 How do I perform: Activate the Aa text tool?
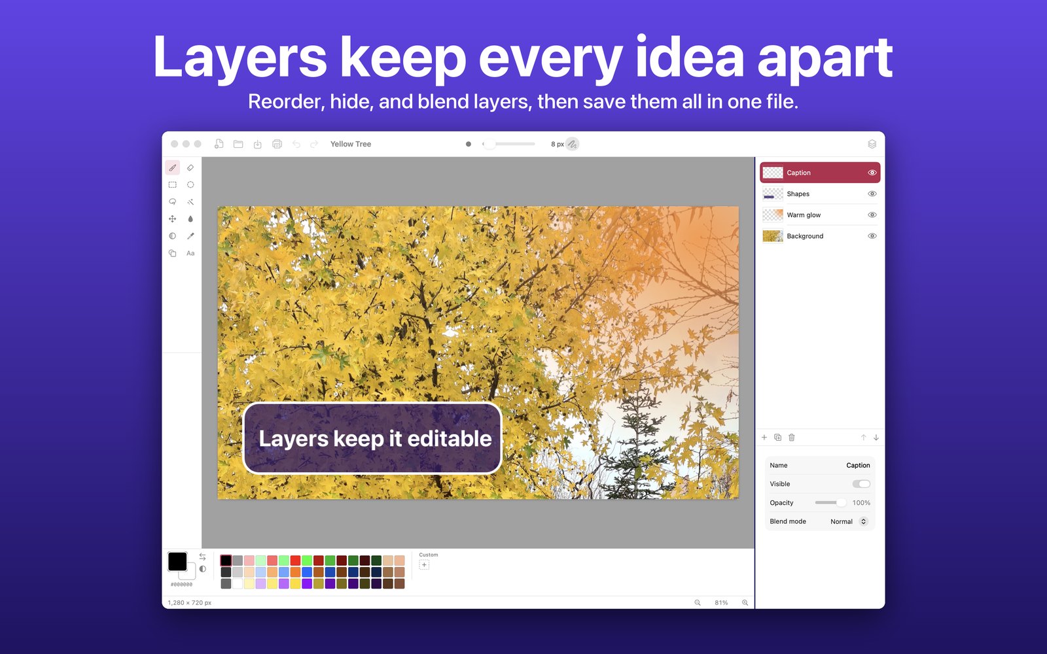point(190,253)
